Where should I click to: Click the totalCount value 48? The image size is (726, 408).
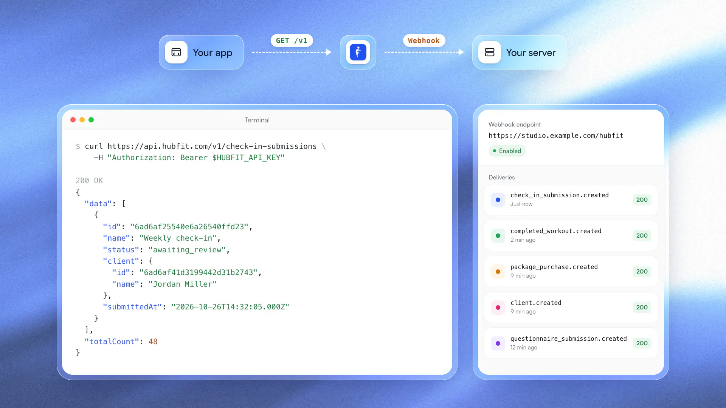(153, 342)
